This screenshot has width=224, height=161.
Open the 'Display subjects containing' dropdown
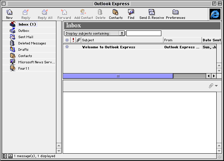click(x=94, y=33)
